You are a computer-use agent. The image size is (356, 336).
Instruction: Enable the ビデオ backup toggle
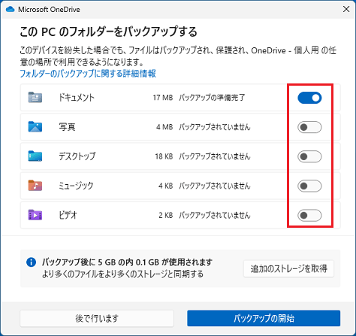point(309,215)
